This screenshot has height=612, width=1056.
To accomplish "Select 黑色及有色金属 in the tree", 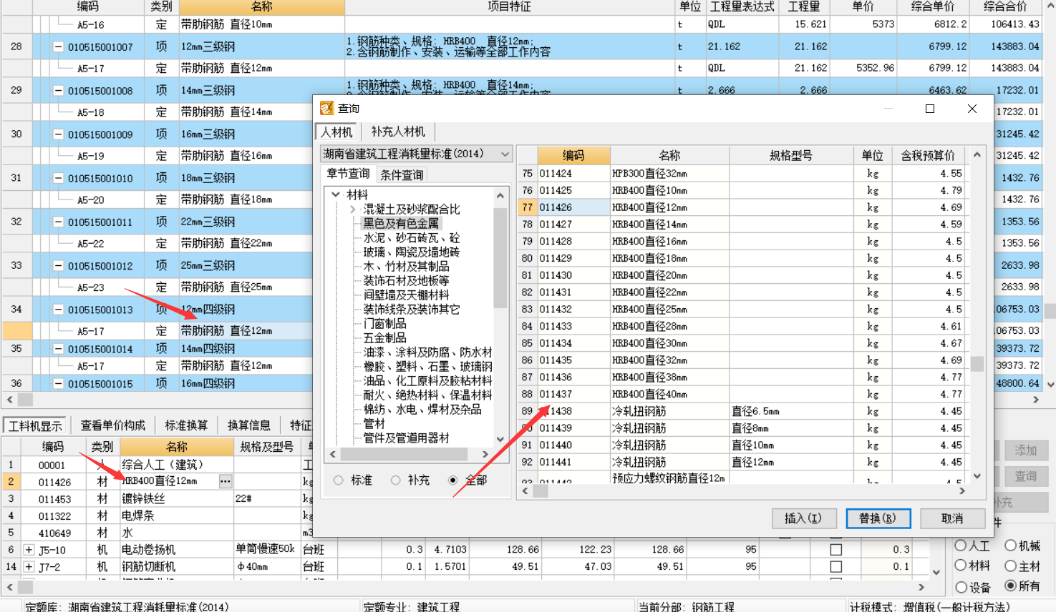I will click(401, 224).
